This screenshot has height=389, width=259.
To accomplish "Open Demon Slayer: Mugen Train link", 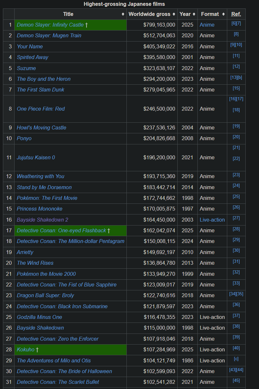I will (x=49, y=35).
